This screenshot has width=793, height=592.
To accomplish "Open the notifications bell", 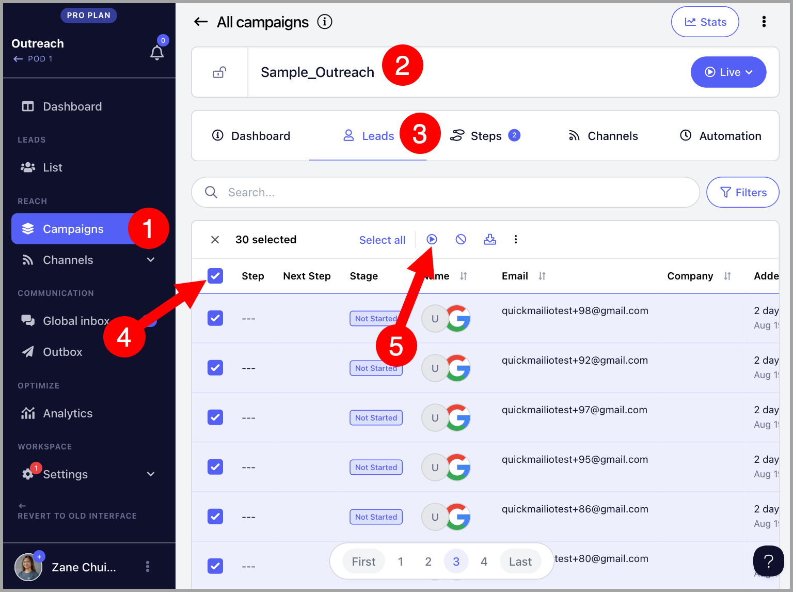I will tap(157, 52).
